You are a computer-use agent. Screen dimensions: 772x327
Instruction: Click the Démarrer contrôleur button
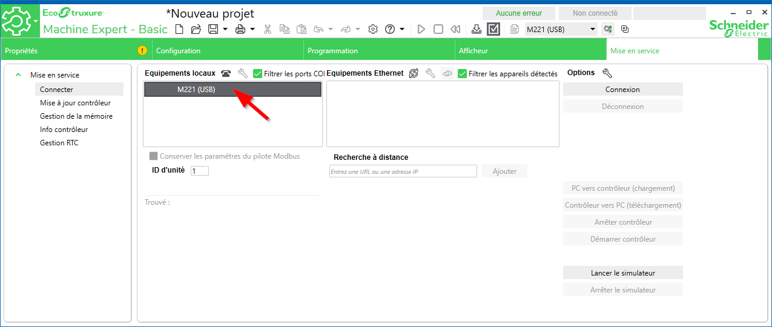622,239
